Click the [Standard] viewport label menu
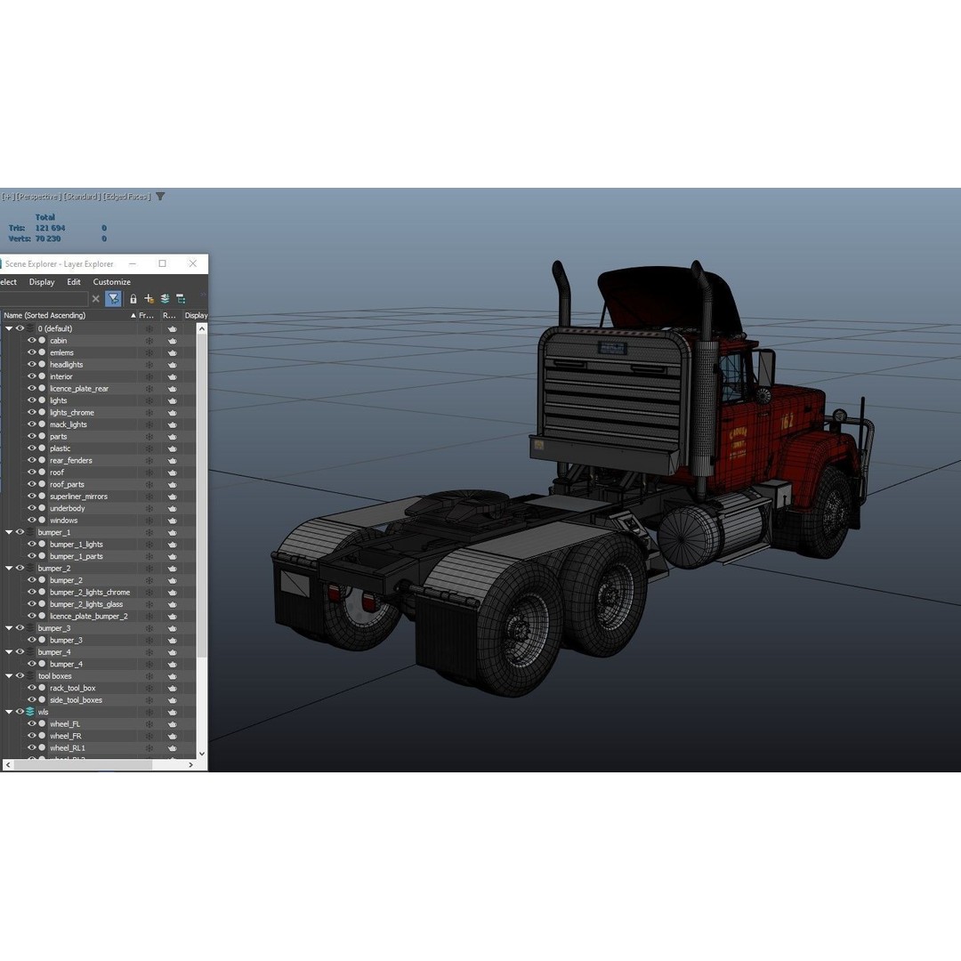This screenshot has height=961, width=961. 82,197
